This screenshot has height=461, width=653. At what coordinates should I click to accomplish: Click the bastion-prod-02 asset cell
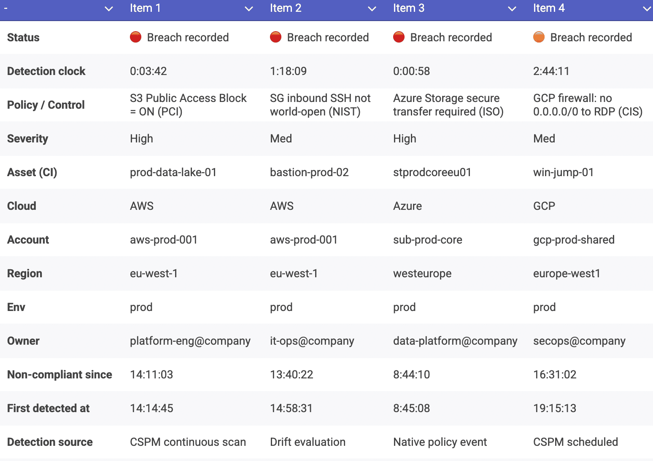[309, 172]
